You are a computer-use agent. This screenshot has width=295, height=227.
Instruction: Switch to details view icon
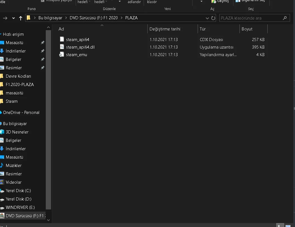(280, 226)
